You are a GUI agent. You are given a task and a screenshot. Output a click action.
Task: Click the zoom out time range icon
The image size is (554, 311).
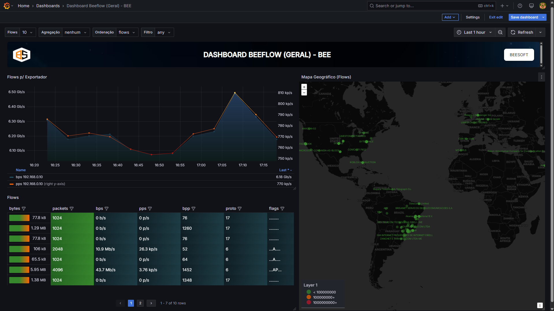500,32
